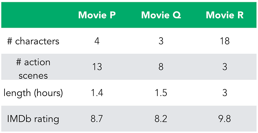Select Movie Q length value 1.5
The width and height of the screenshot is (258, 133).
[x=161, y=93]
